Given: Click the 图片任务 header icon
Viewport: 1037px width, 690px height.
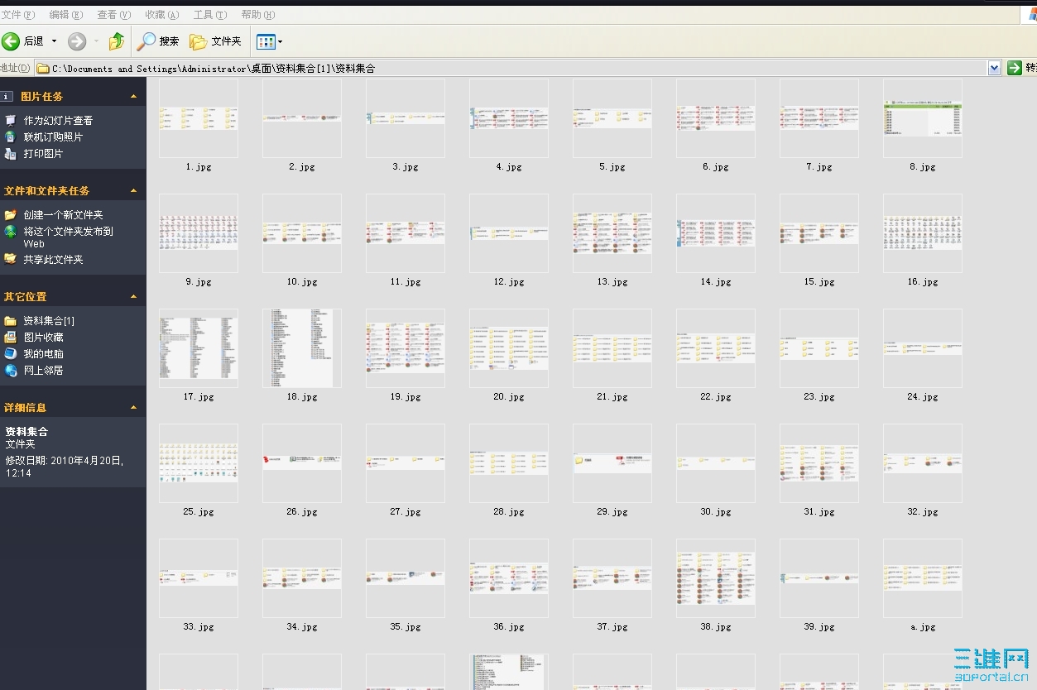Looking at the screenshot, I should pos(7,97).
